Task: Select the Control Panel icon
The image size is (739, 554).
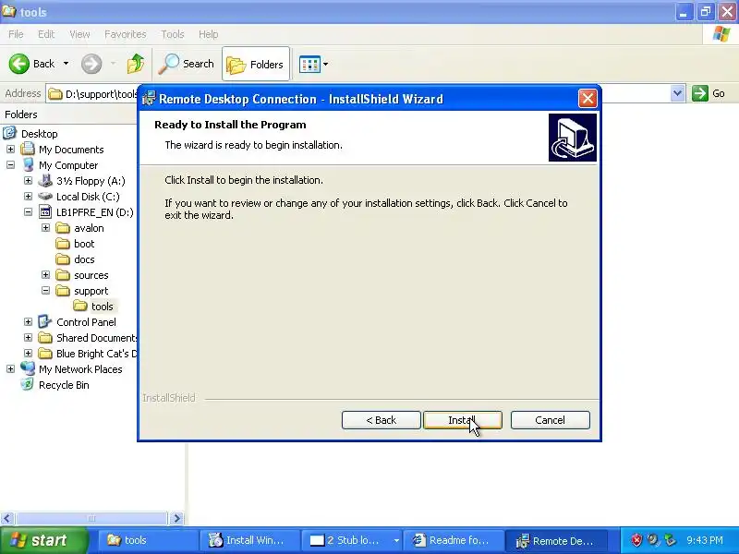Action: click(44, 321)
